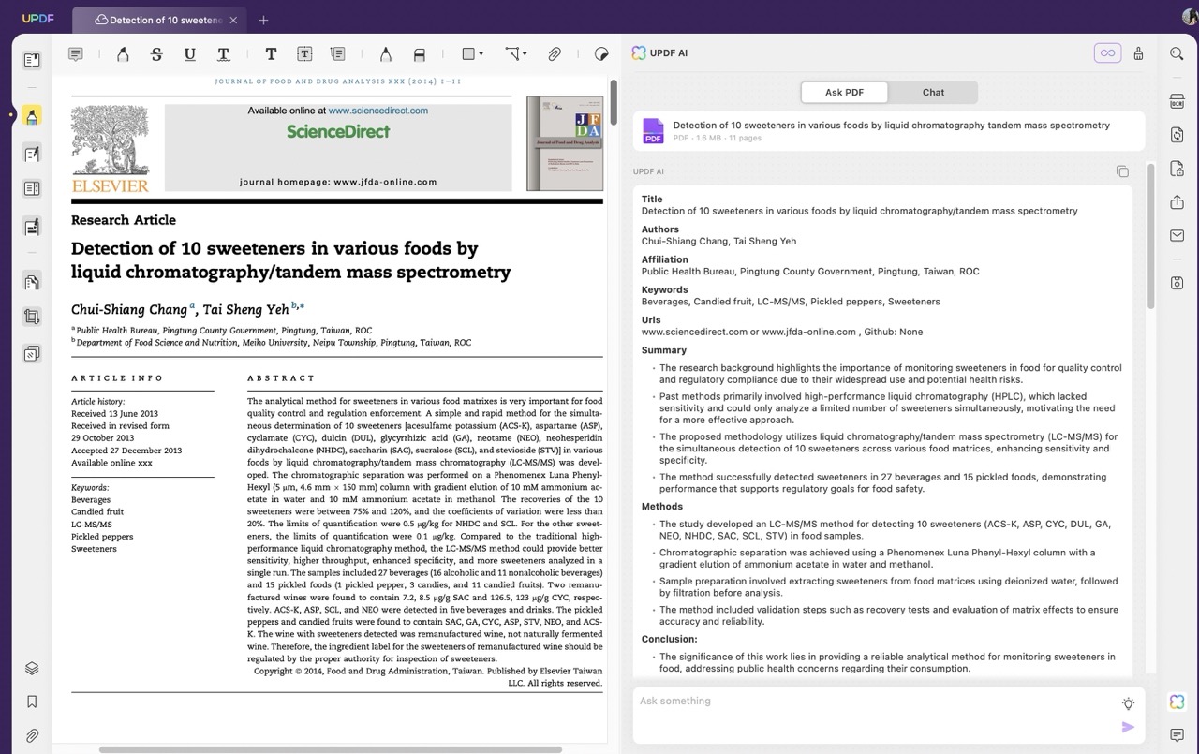Toggle the UPDF AI panel button at bottom right

[1177, 702]
